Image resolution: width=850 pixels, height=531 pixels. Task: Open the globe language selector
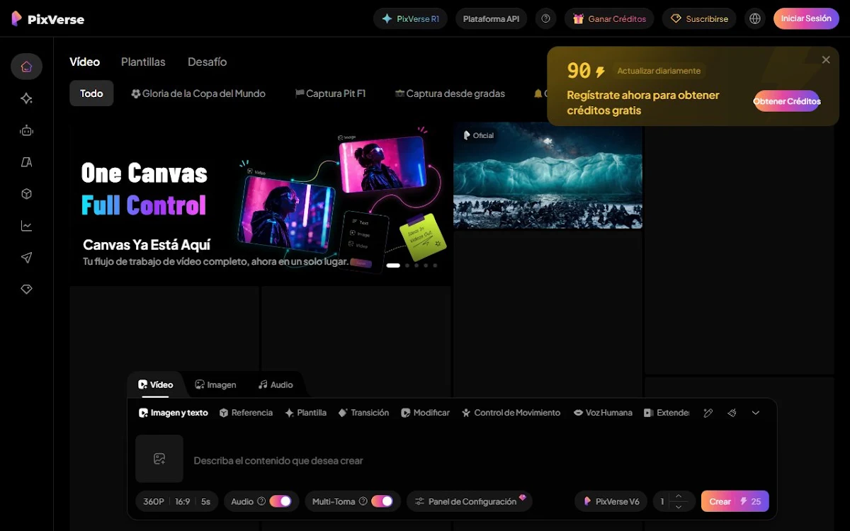(755, 18)
